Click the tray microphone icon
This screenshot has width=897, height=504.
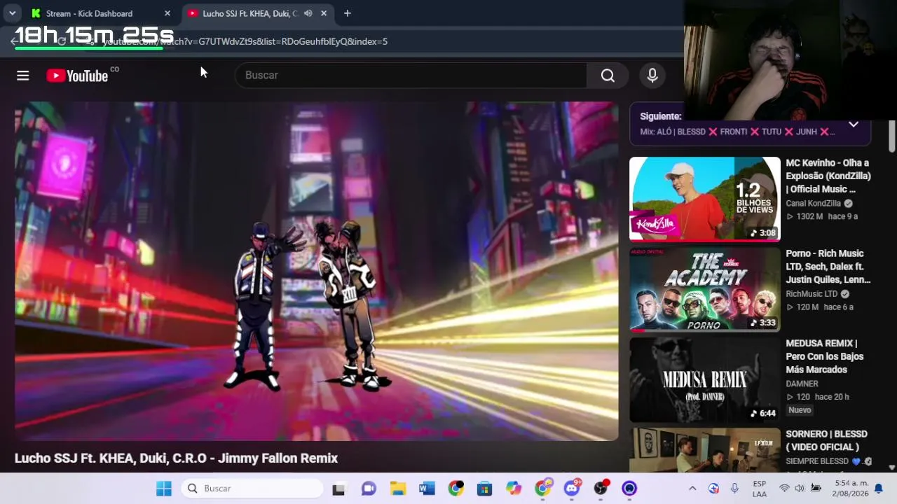[734, 489]
